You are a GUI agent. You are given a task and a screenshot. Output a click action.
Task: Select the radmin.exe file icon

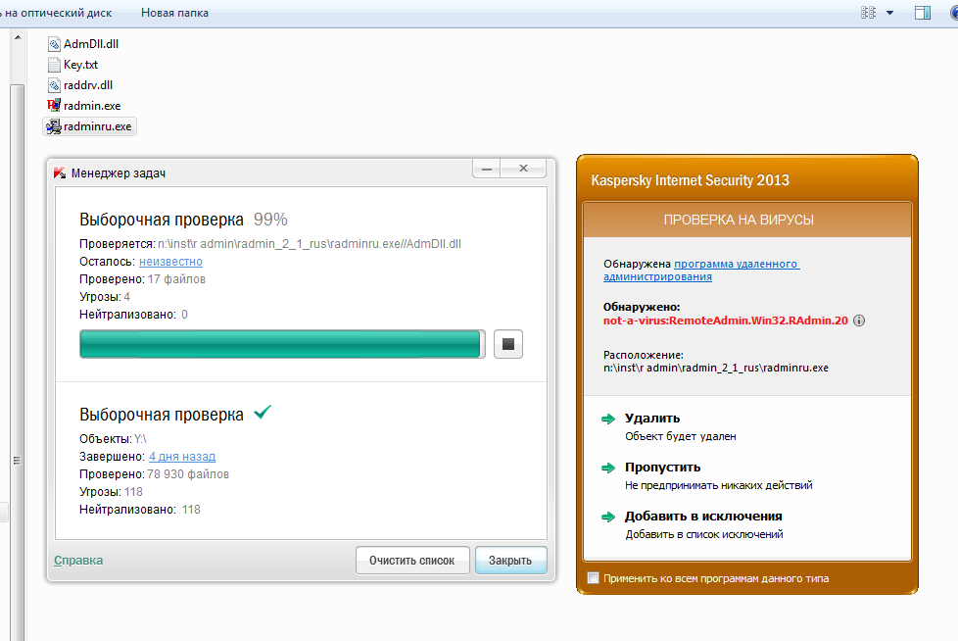click(55, 106)
